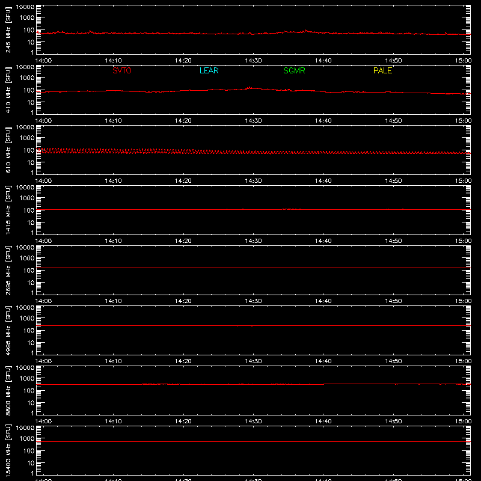Click the 410 MHz trace peak near 14:30

tap(250, 88)
